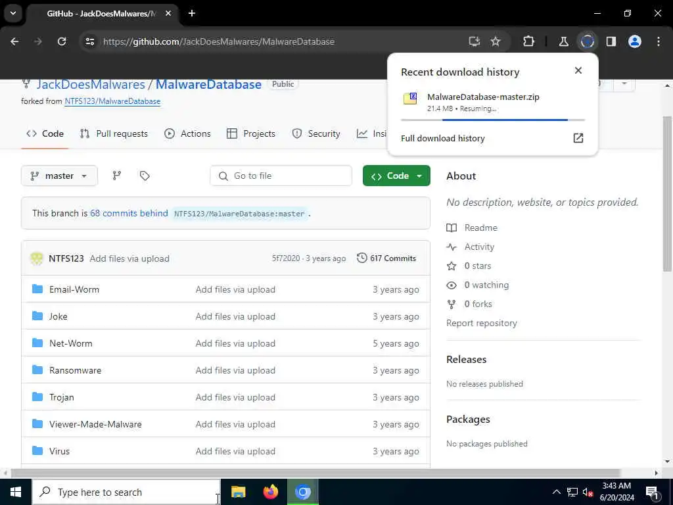Launch Firefox from taskbar
The height and width of the screenshot is (505, 673).
click(270, 492)
